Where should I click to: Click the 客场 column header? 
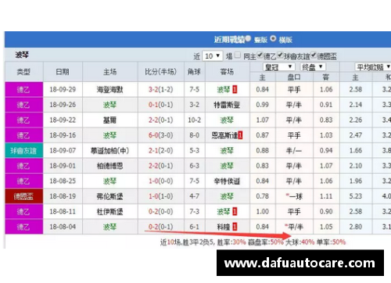click(227, 72)
